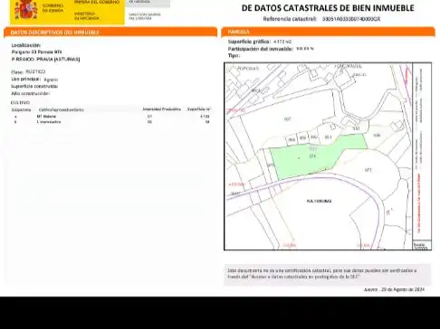Click the Spanish coat of arms emblem
This screenshot has height=329, width=440.
coord(26,10)
